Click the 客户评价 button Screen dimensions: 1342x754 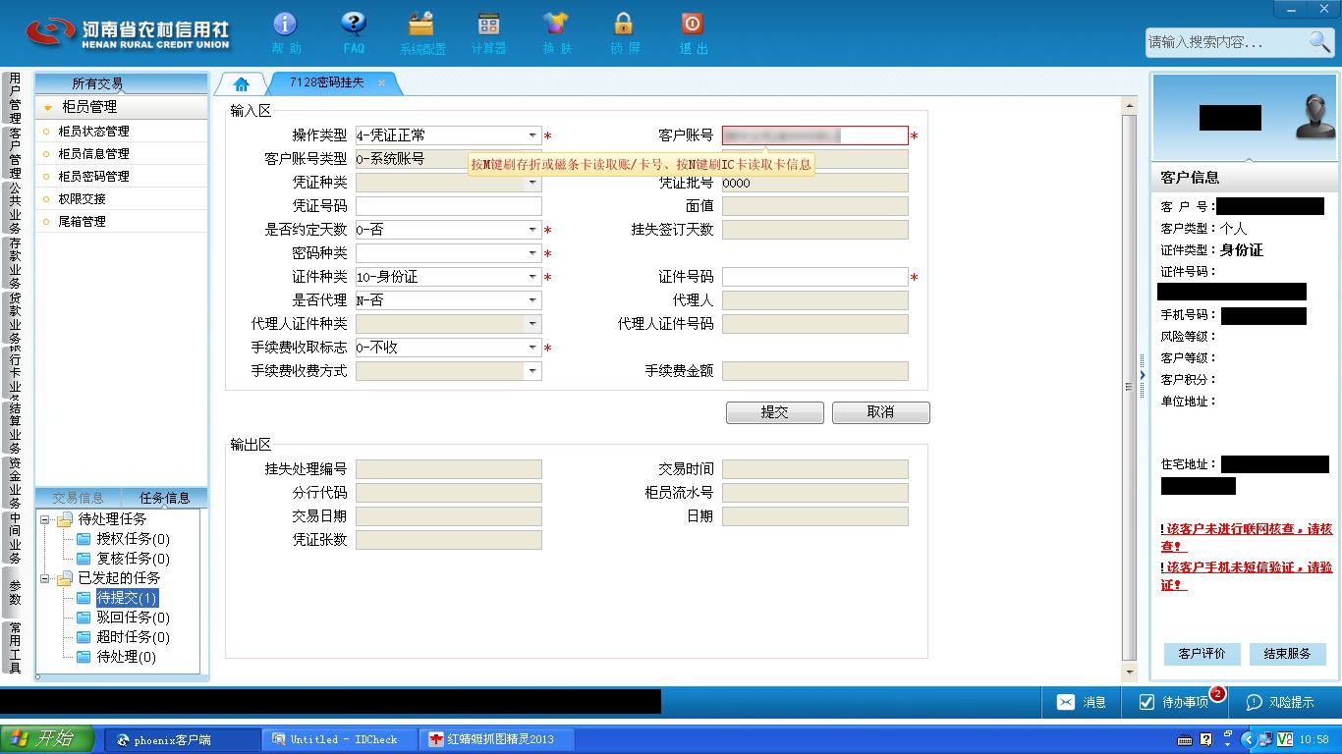pos(1202,654)
